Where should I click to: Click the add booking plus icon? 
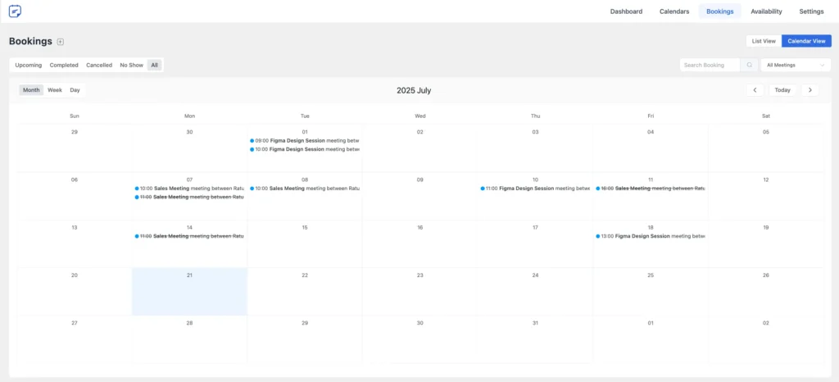[x=61, y=42]
